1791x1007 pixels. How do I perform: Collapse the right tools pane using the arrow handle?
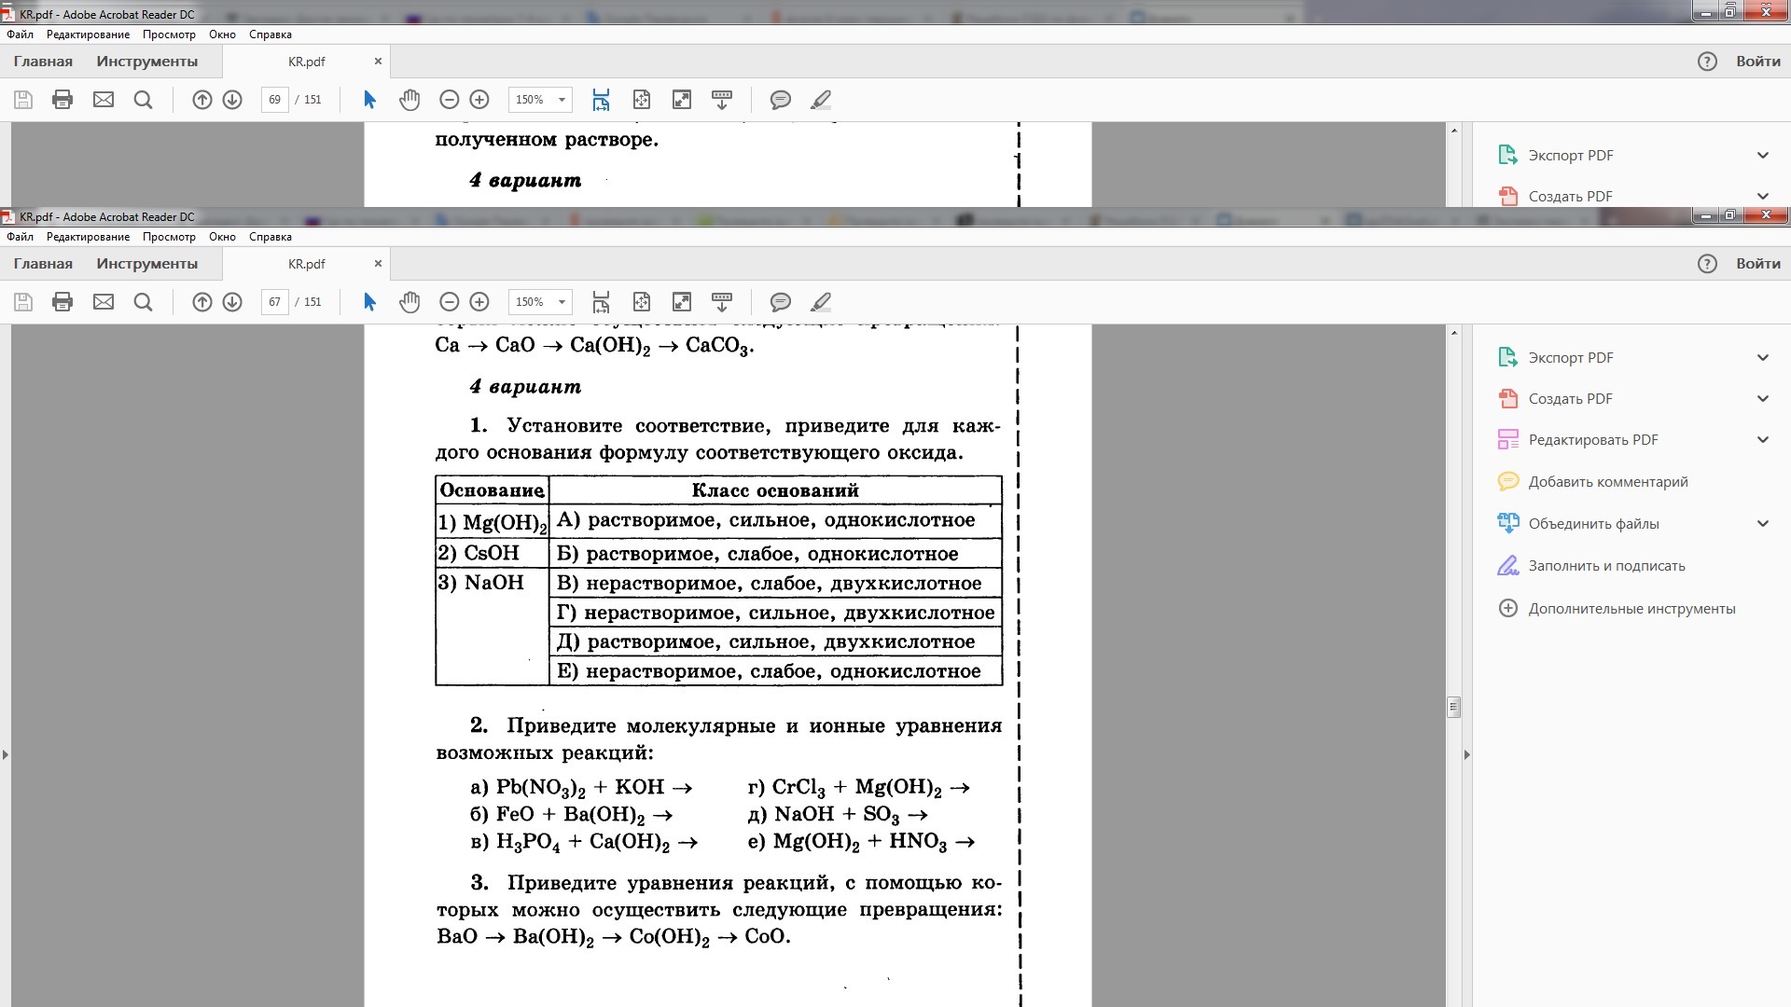(1466, 754)
